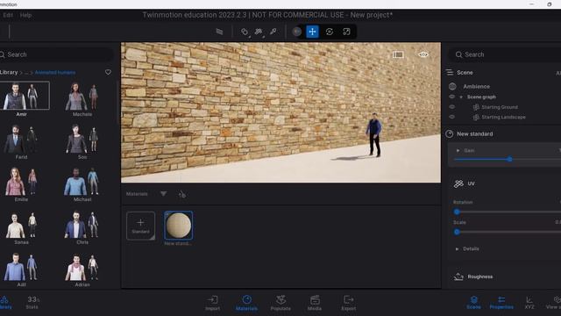Select the Rotate tool in toolbar
The height and width of the screenshot is (316, 561).
[x=330, y=32]
